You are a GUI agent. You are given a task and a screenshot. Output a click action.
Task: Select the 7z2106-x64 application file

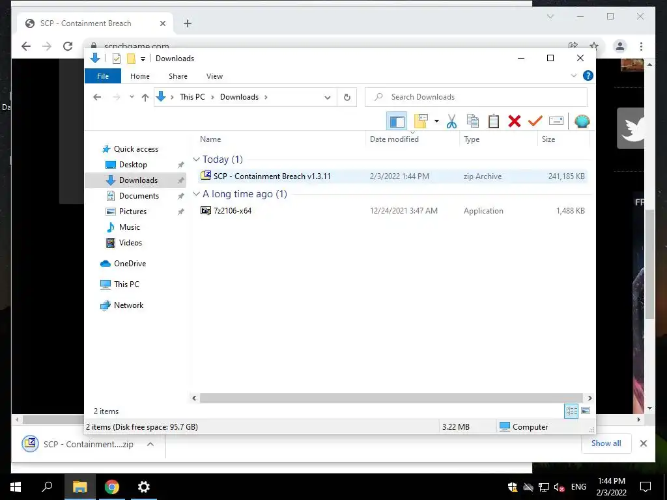pos(393,210)
